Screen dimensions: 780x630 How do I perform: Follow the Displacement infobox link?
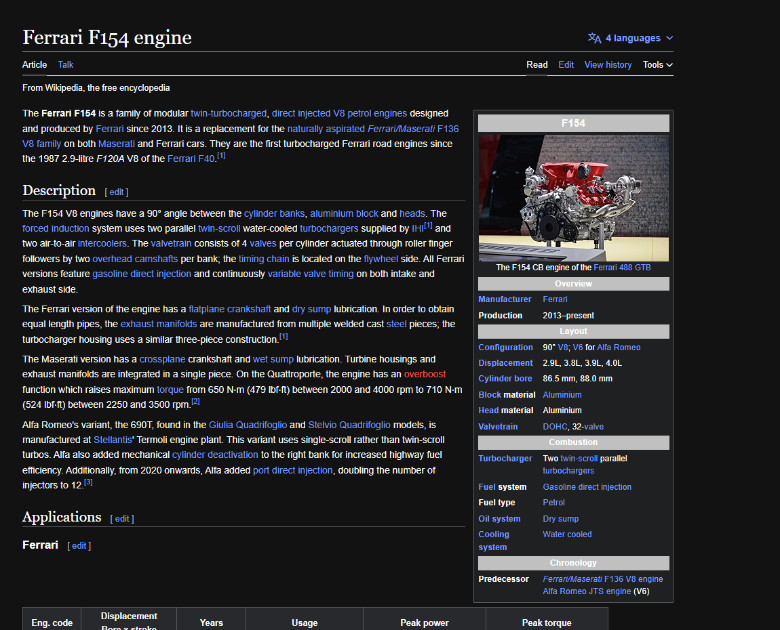[x=505, y=362]
